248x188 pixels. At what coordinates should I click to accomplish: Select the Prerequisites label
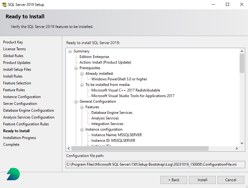tap(90, 68)
